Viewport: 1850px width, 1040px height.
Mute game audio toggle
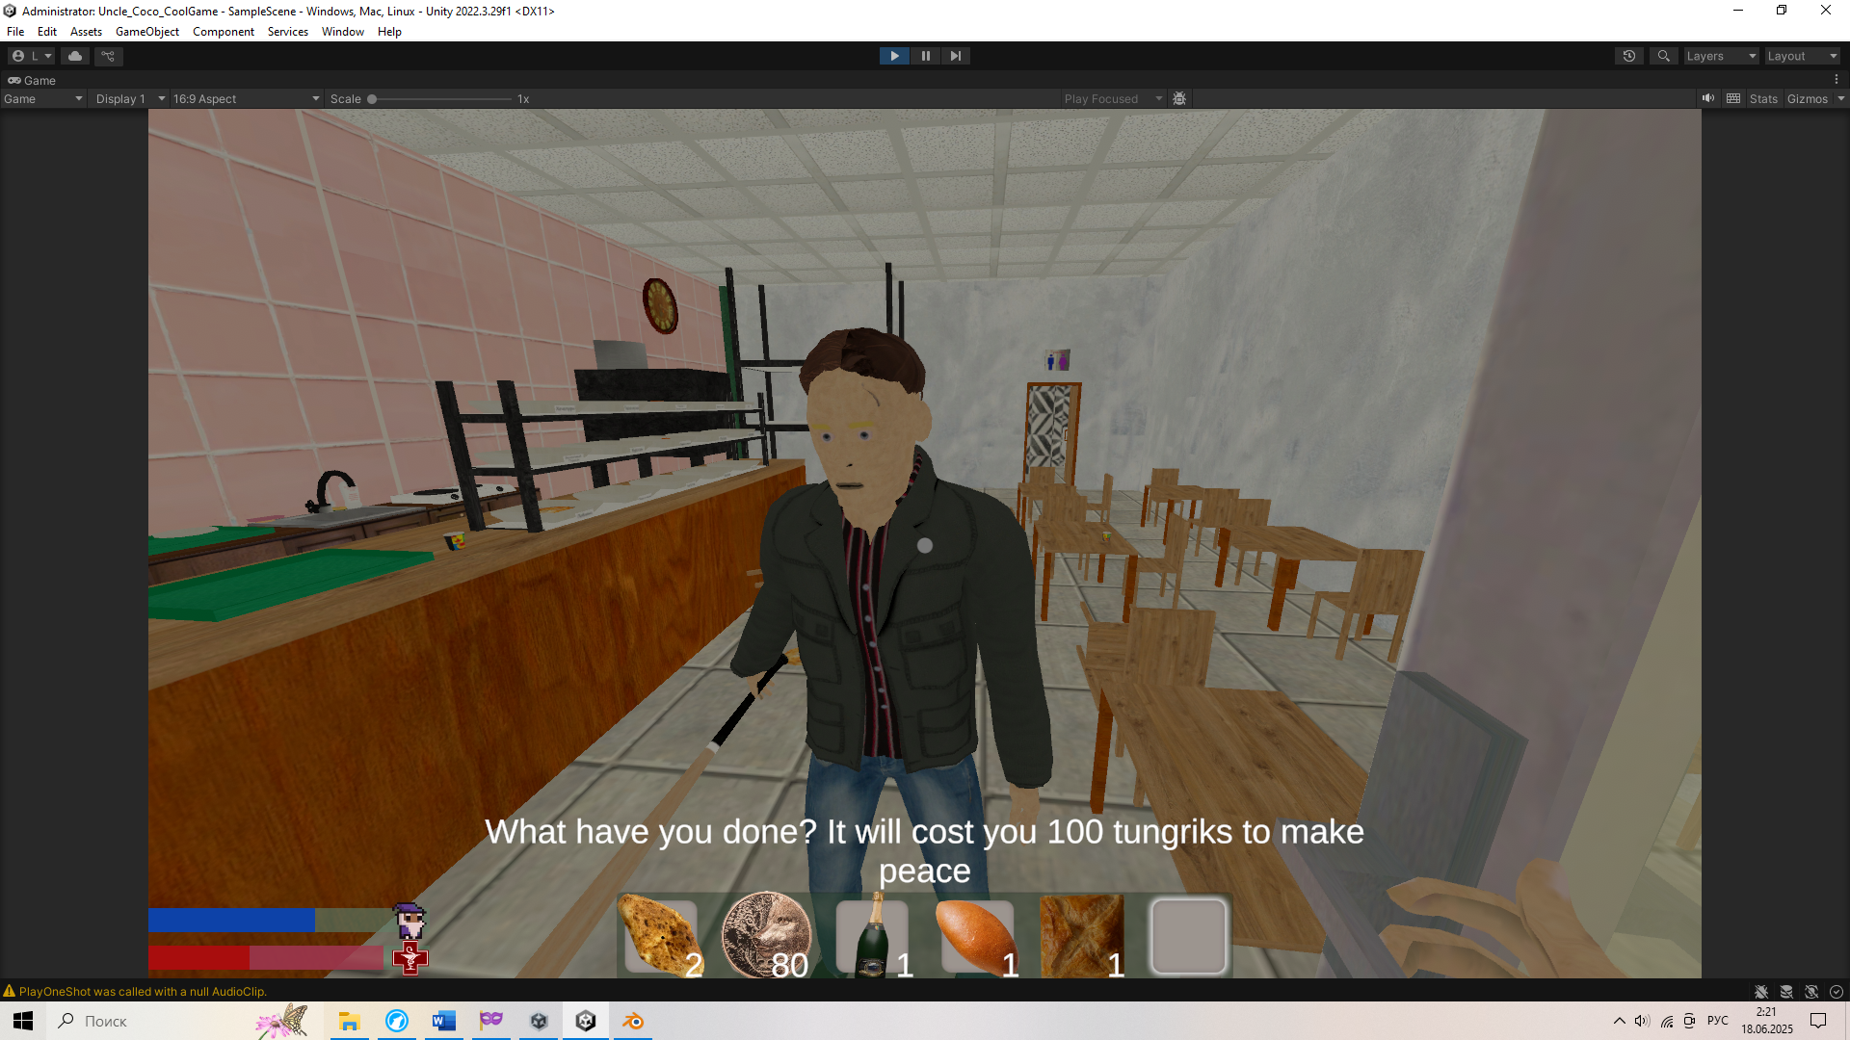(x=1708, y=98)
